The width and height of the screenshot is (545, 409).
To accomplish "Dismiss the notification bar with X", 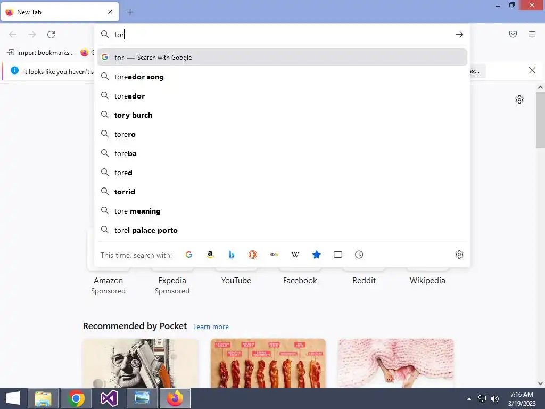I will tap(532, 71).
